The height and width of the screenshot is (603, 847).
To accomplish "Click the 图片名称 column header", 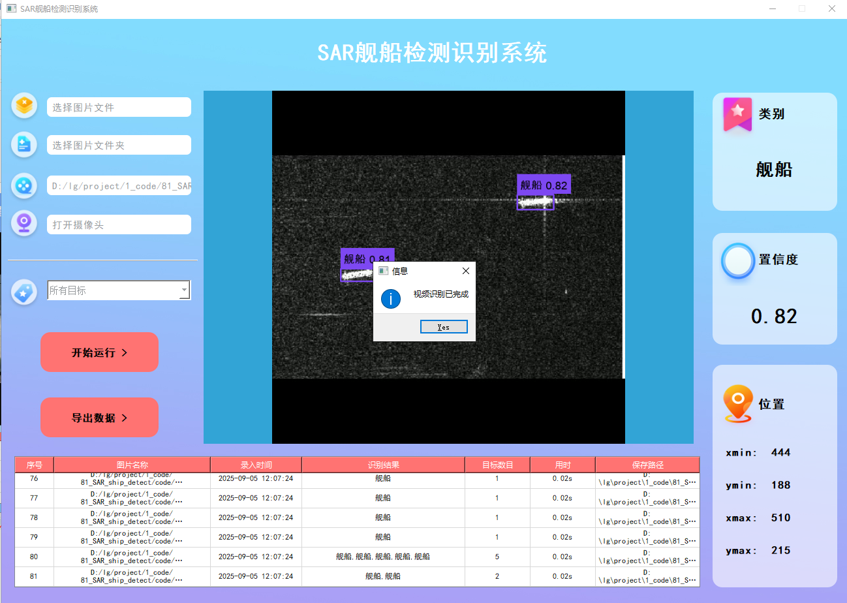I will coord(132,465).
